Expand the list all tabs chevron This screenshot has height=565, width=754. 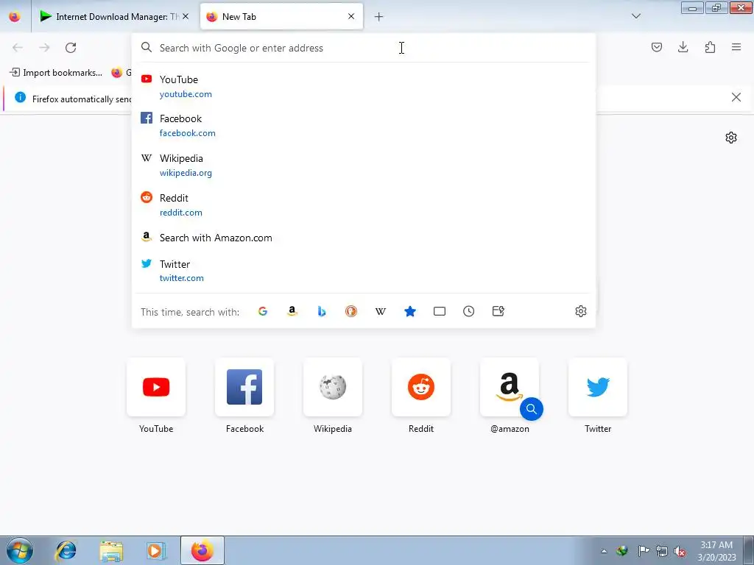pos(635,16)
